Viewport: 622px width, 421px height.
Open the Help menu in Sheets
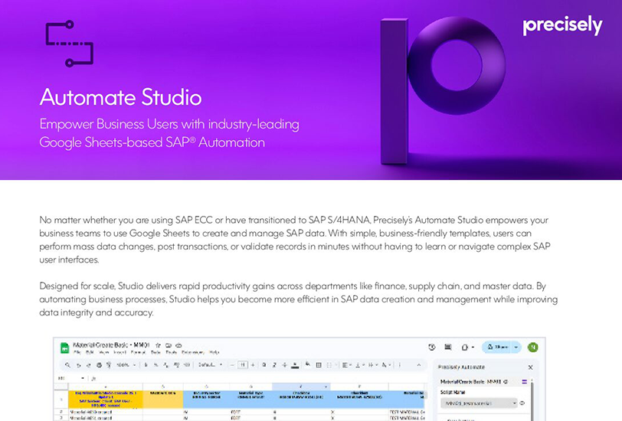(x=214, y=352)
